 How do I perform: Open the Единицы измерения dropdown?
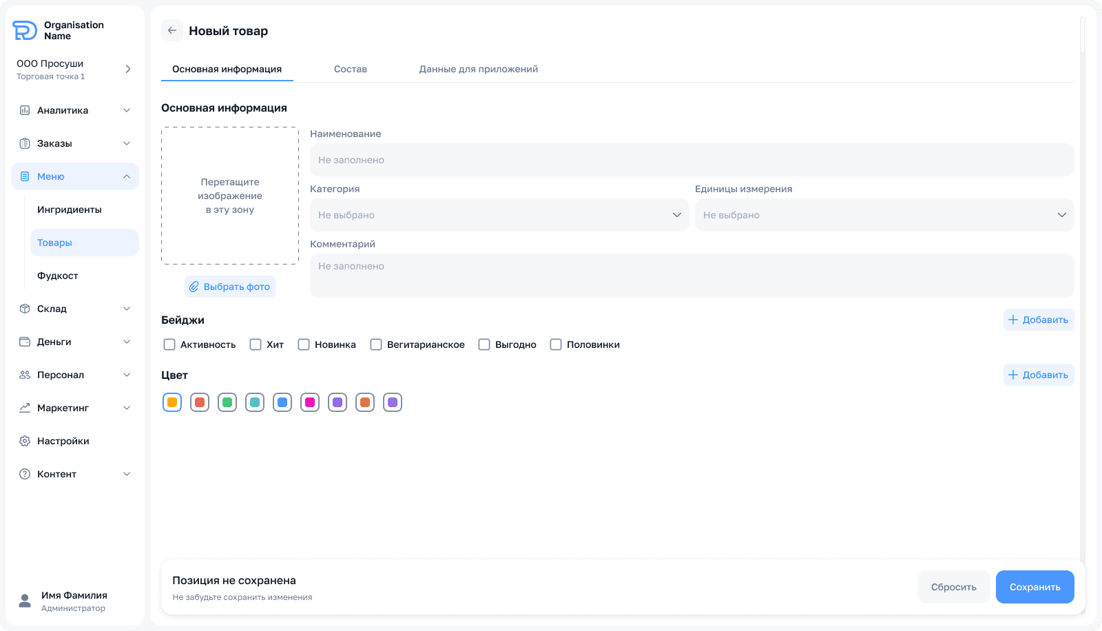click(x=884, y=215)
